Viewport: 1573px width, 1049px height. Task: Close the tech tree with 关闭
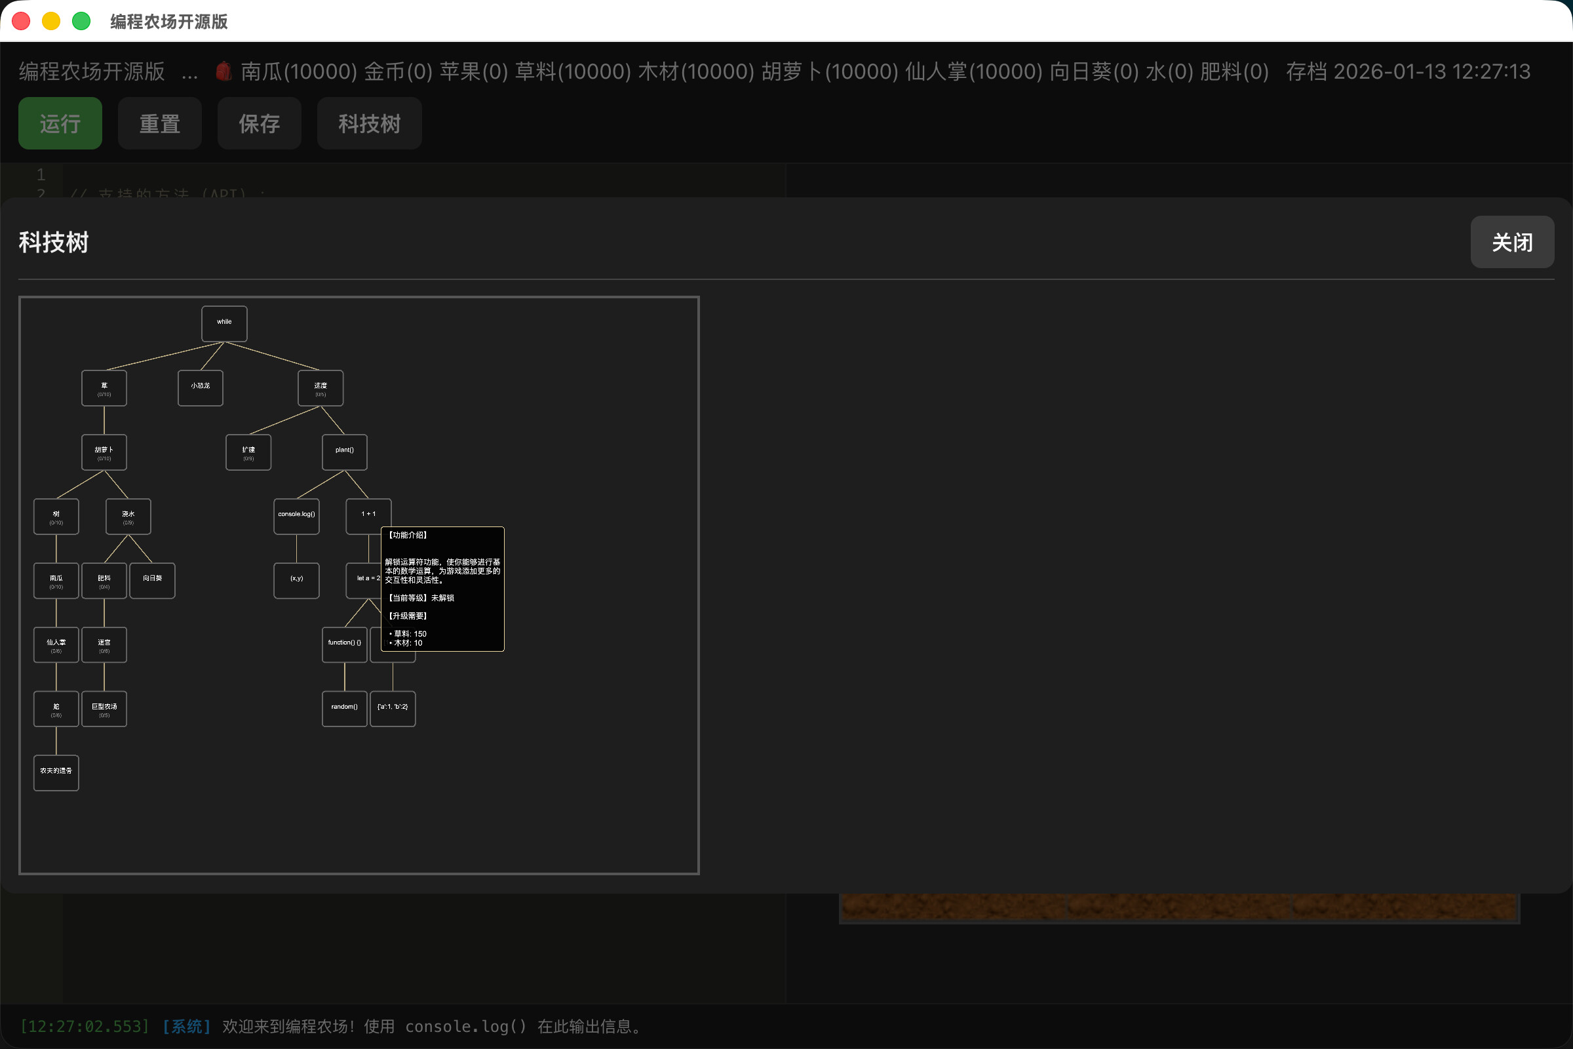tap(1512, 242)
